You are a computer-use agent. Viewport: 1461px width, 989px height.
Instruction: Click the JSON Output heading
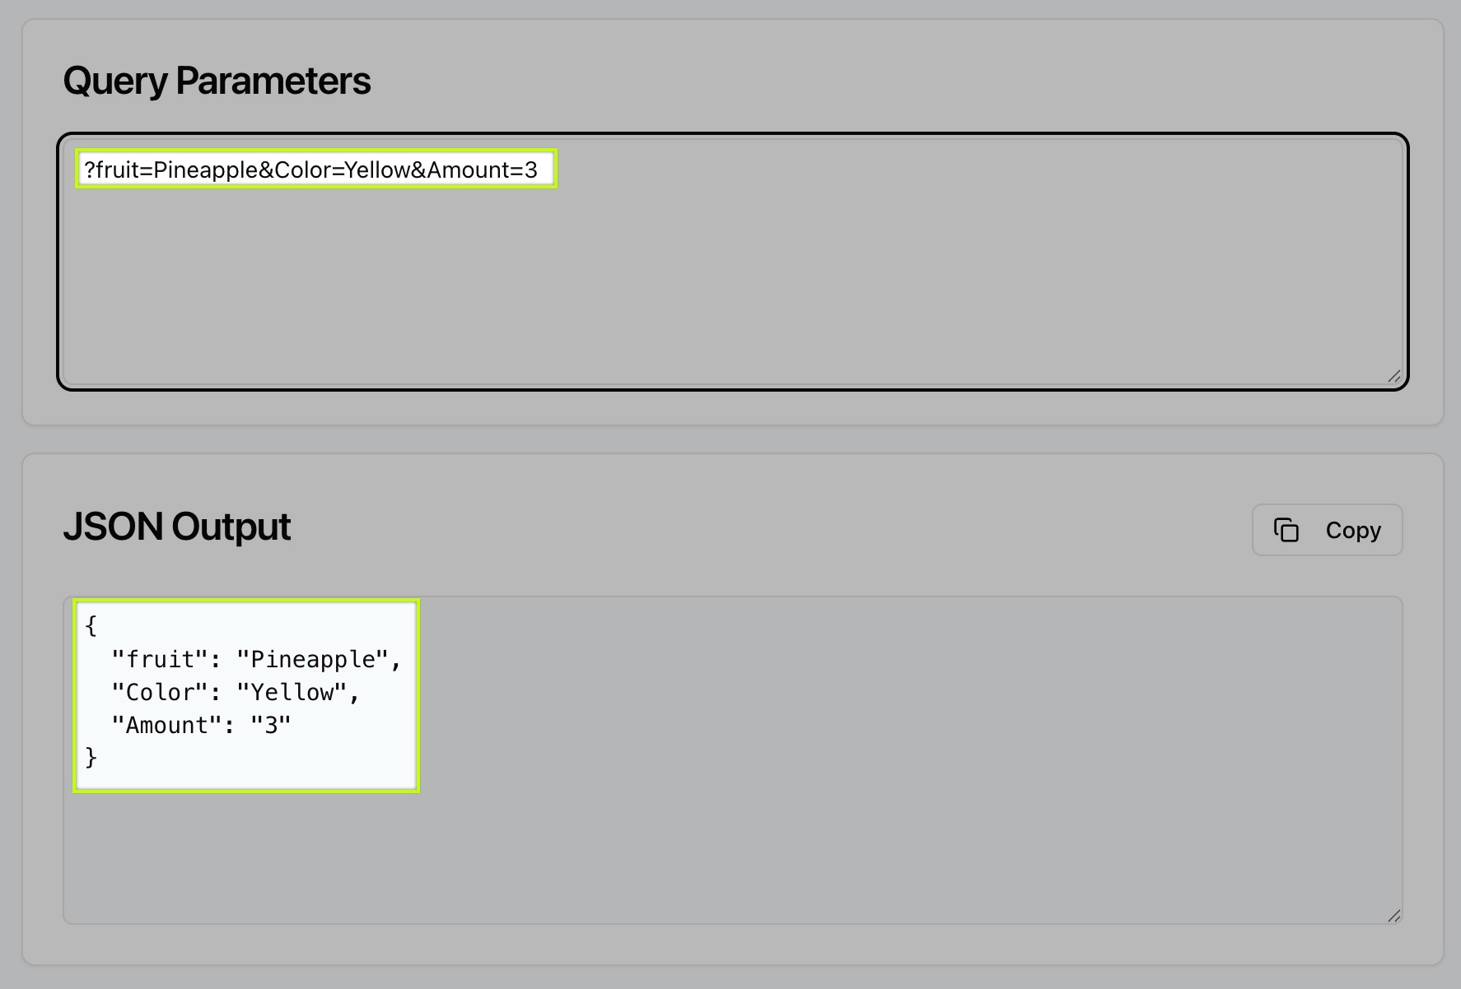(x=177, y=527)
